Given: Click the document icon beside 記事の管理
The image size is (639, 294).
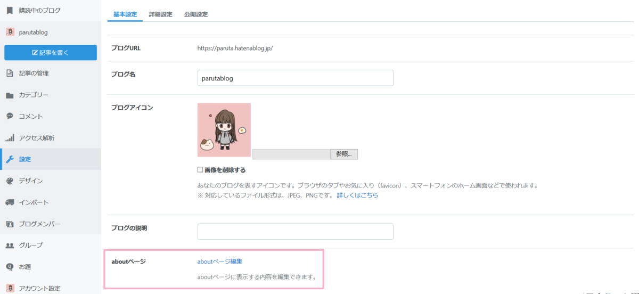Looking at the screenshot, I should (10, 73).
